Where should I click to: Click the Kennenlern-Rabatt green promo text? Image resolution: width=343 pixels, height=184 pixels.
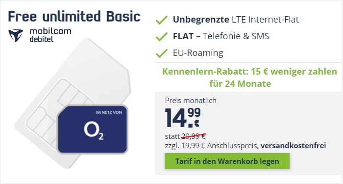click(x=249, y=78)
